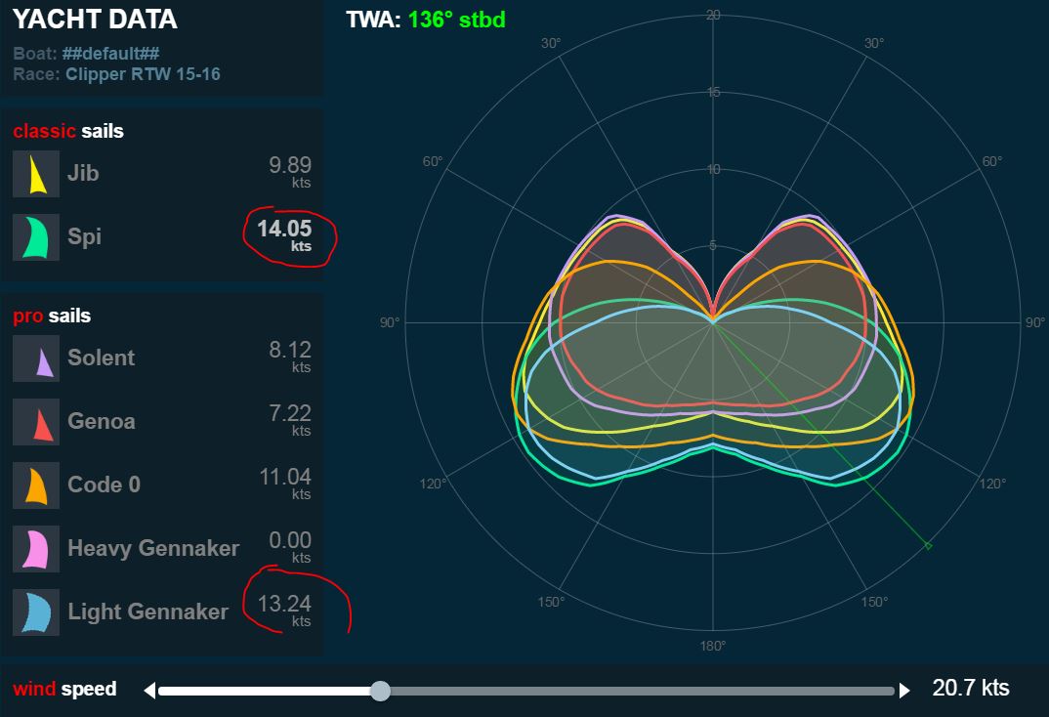The width and height of the screenshot is (1049, 717).
Task: Click the 20.7 kts wind speed value
Action: [x=971, y=689]
